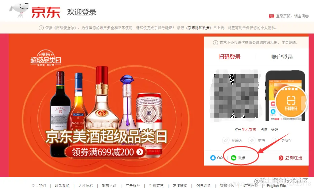Click the 手机京东 link under QR code
The height and width of the screenshot is (190, 314).
pyautogui.click(x=249, y=130)
